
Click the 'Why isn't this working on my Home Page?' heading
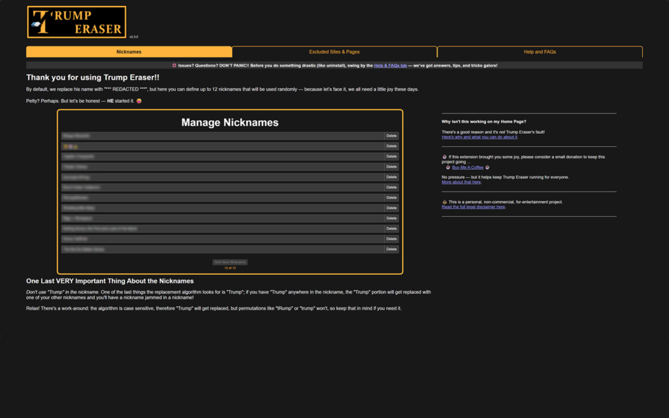tap(484, 122)
